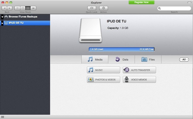The height and width of the screenshot is (119, 193).
Task: Switch to icon grid view mode
Action: click(x=28, y=8)
